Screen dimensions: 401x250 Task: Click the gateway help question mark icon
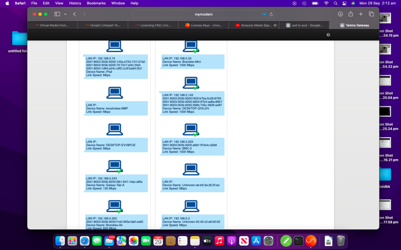(328, 35)
